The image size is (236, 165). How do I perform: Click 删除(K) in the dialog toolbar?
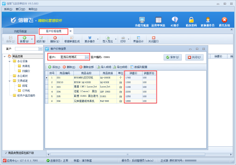tap(69, 67)
